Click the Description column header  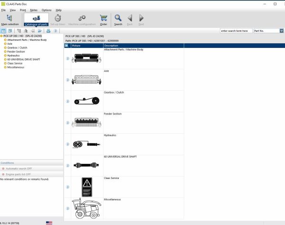143,46
